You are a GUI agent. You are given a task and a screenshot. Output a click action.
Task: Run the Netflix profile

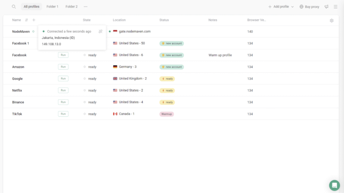[x=63, y=90]
